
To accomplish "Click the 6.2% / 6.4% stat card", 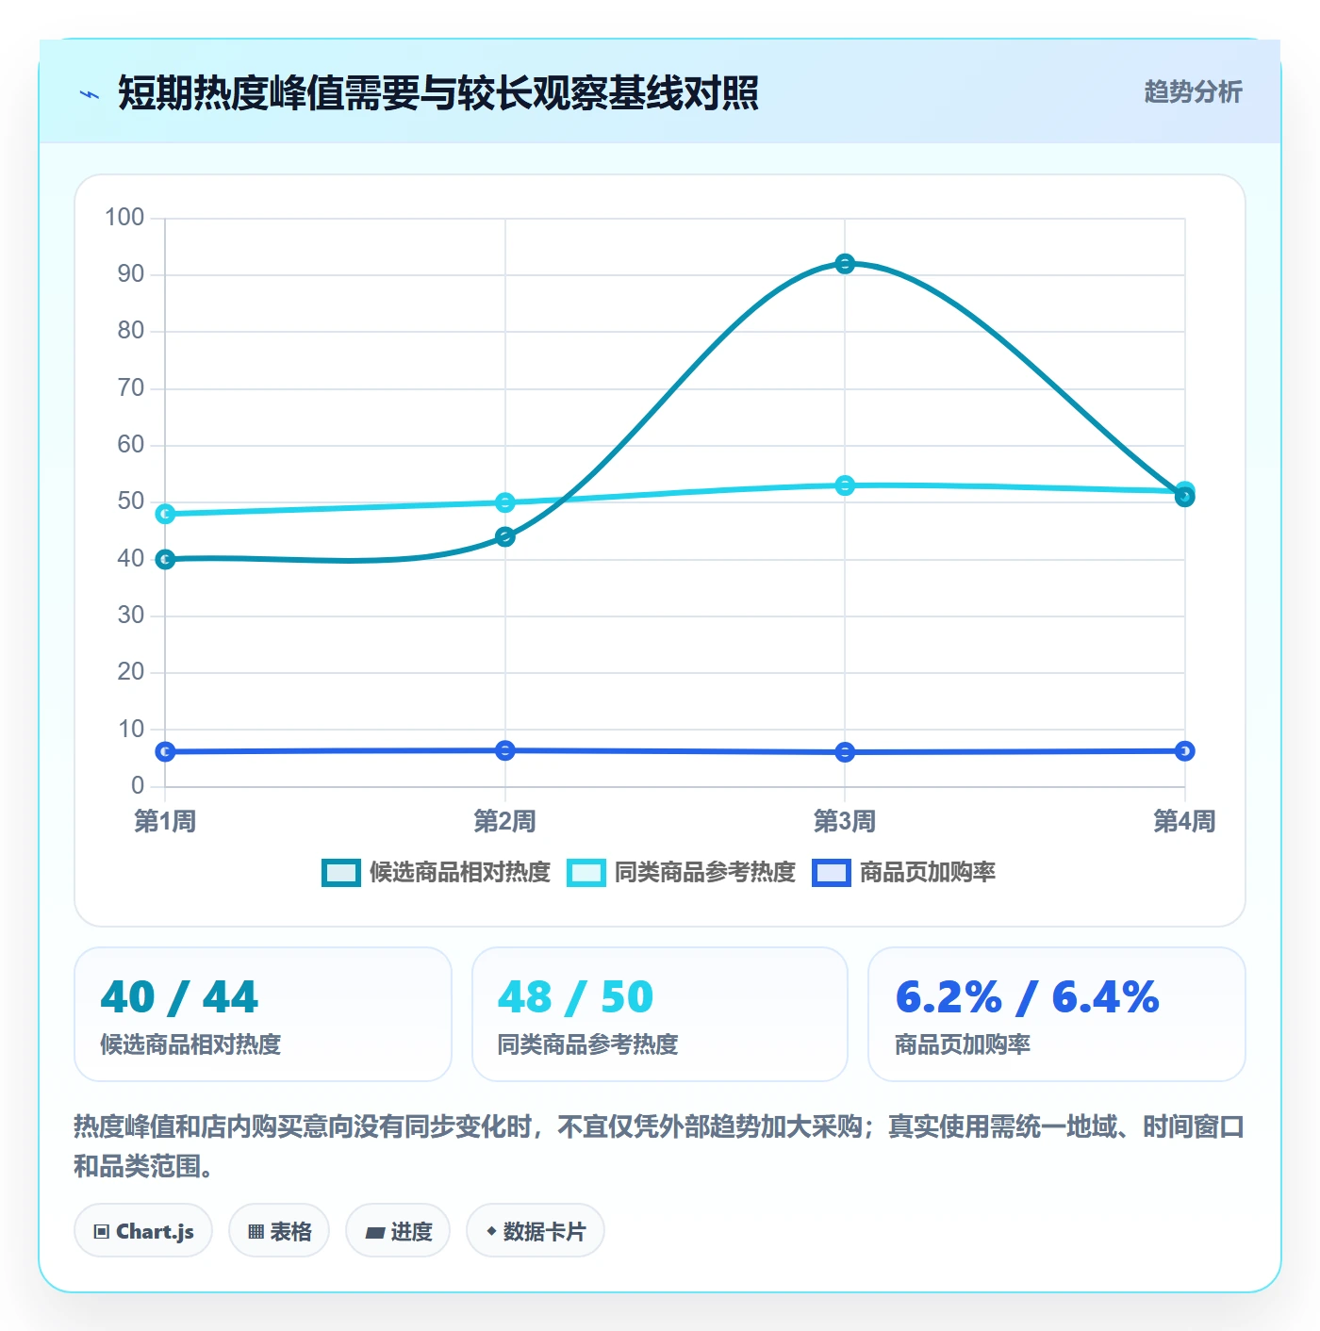I will (1057, 1014).
